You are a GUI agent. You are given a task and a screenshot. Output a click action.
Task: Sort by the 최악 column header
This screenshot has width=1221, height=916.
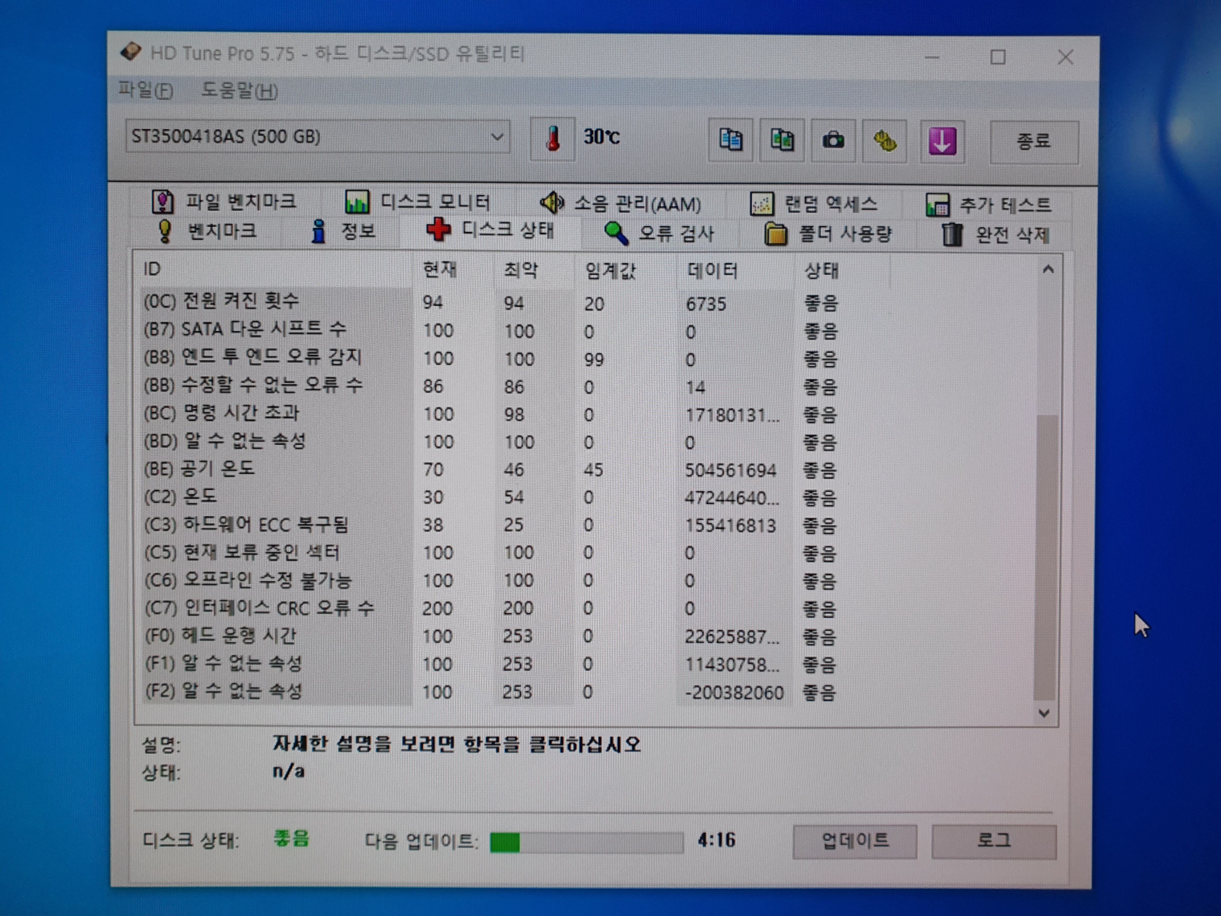[534, 270]
